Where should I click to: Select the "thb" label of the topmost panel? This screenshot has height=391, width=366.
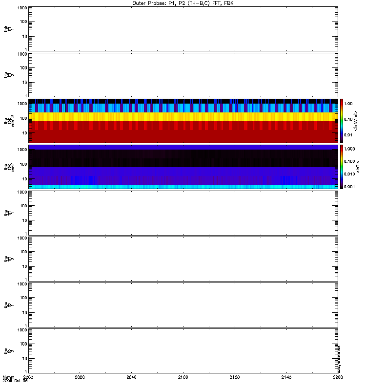tap(5, 29)
